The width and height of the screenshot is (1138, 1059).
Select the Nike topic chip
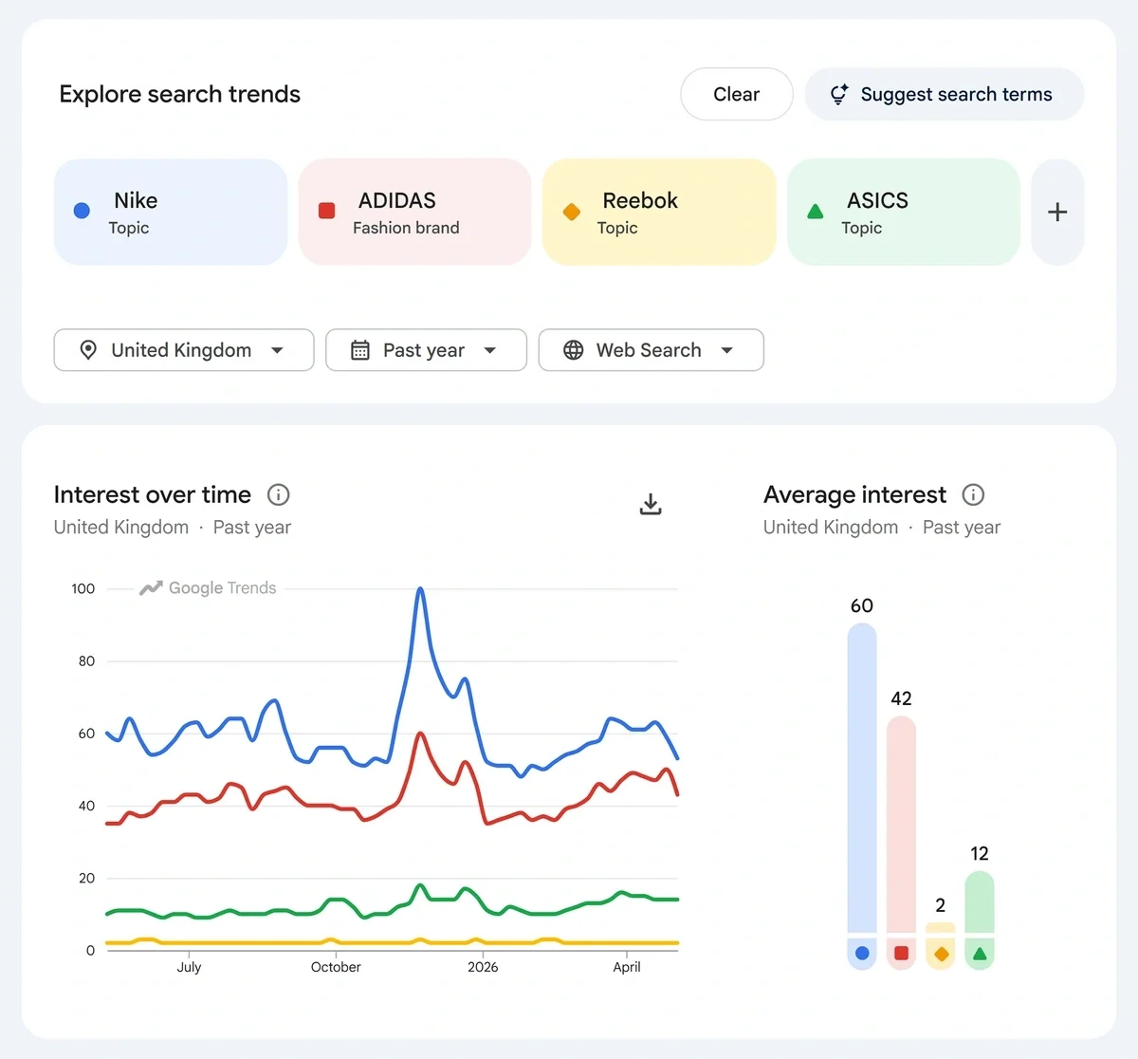171,212
